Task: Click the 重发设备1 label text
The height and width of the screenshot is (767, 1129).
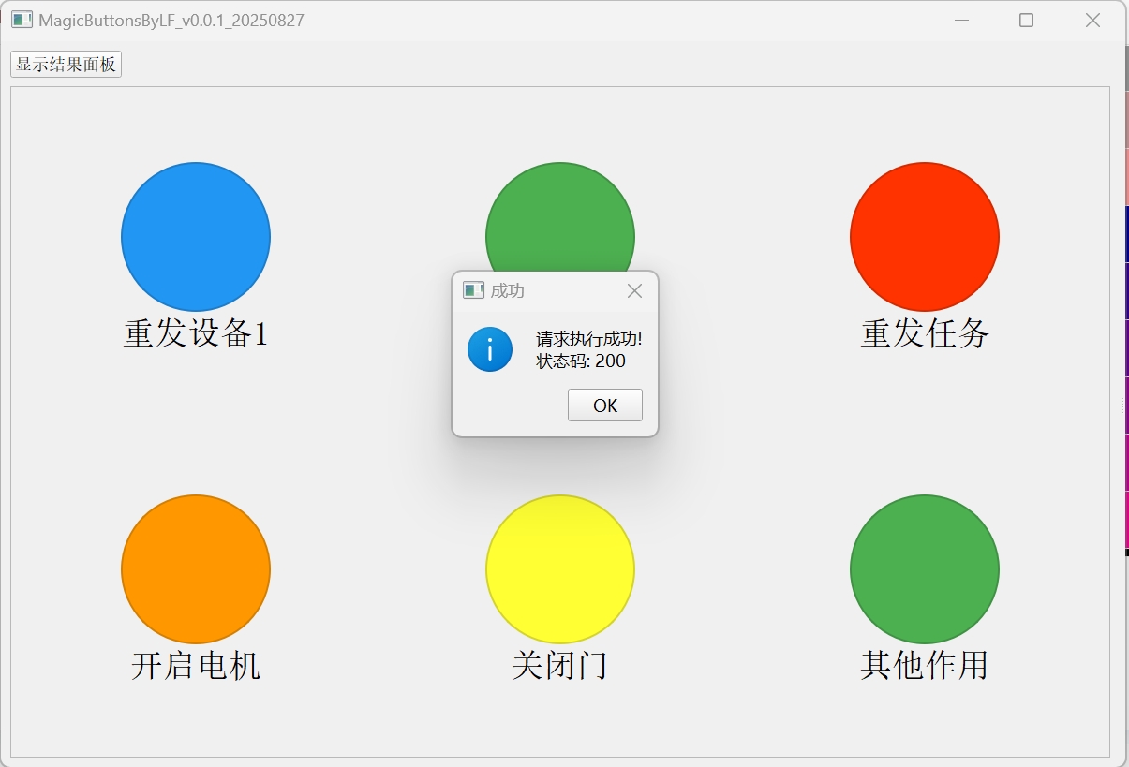Action: click(195, 332)
